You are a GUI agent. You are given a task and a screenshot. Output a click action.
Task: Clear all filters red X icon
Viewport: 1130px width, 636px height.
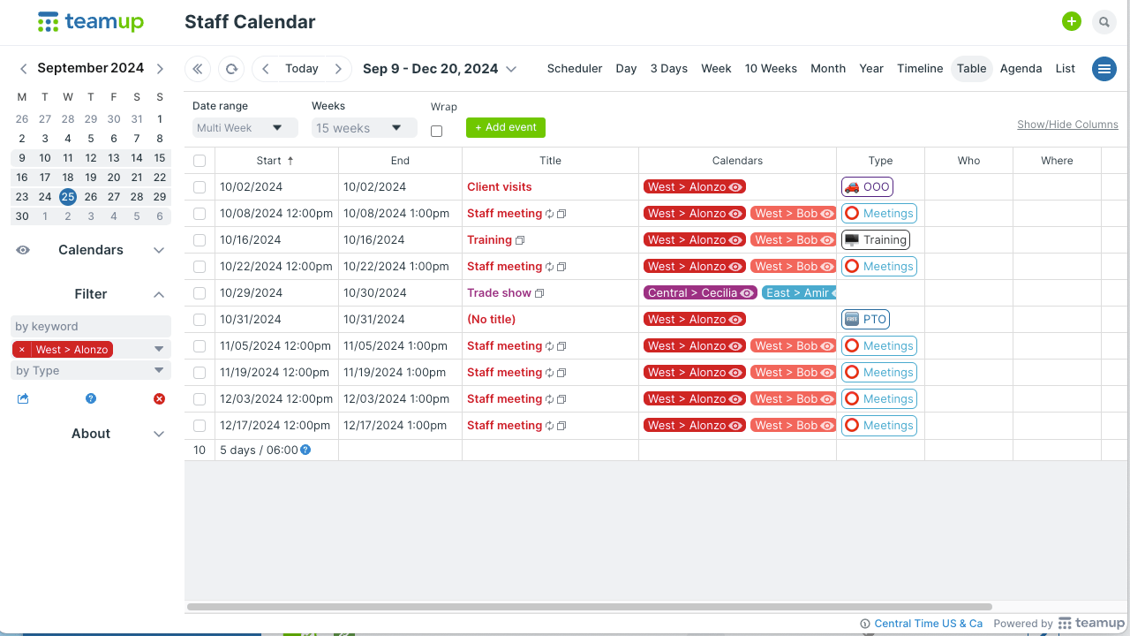pyautogui.click(x=159, y=399)
